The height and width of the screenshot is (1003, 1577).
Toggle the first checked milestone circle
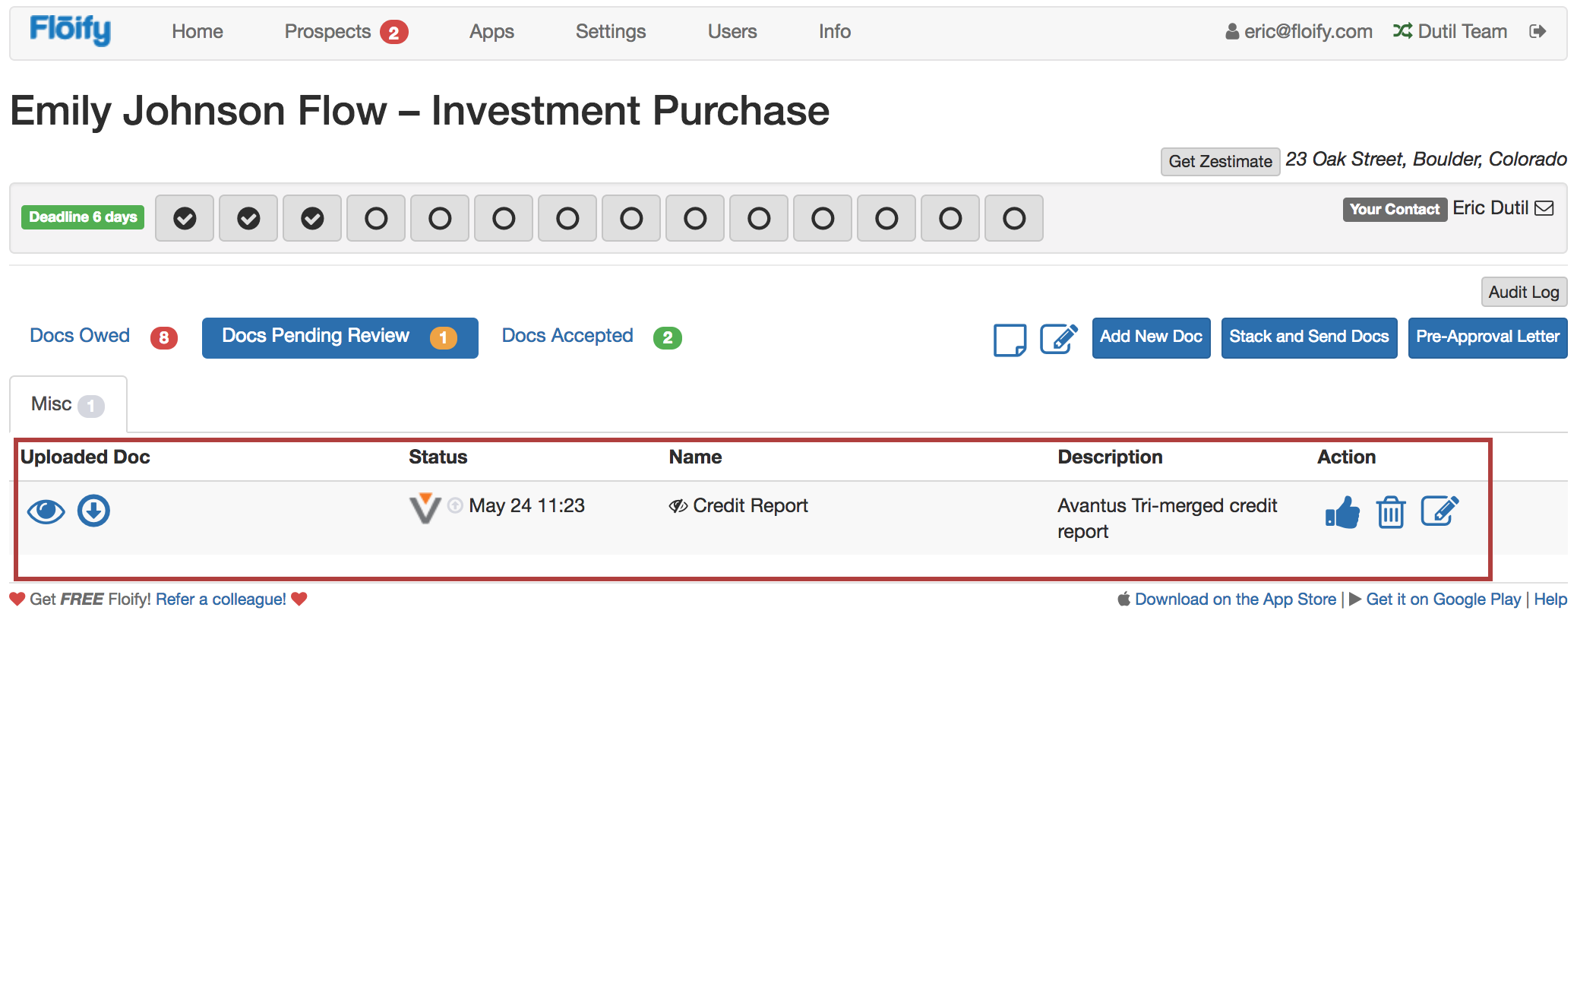185,219
